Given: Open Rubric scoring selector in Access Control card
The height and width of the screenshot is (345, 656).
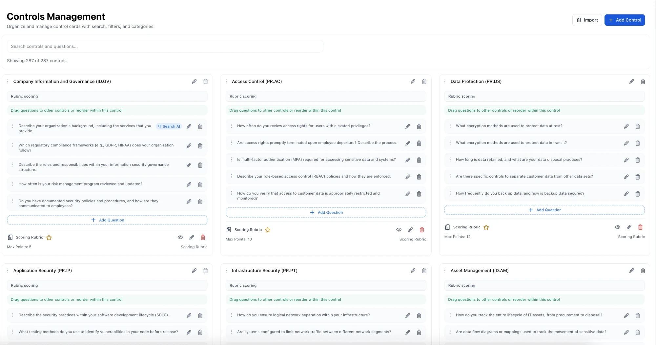Looking at the screenshot, I should point(326,96).
